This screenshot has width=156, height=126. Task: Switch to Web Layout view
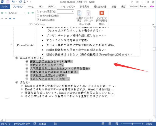(117, 124)
